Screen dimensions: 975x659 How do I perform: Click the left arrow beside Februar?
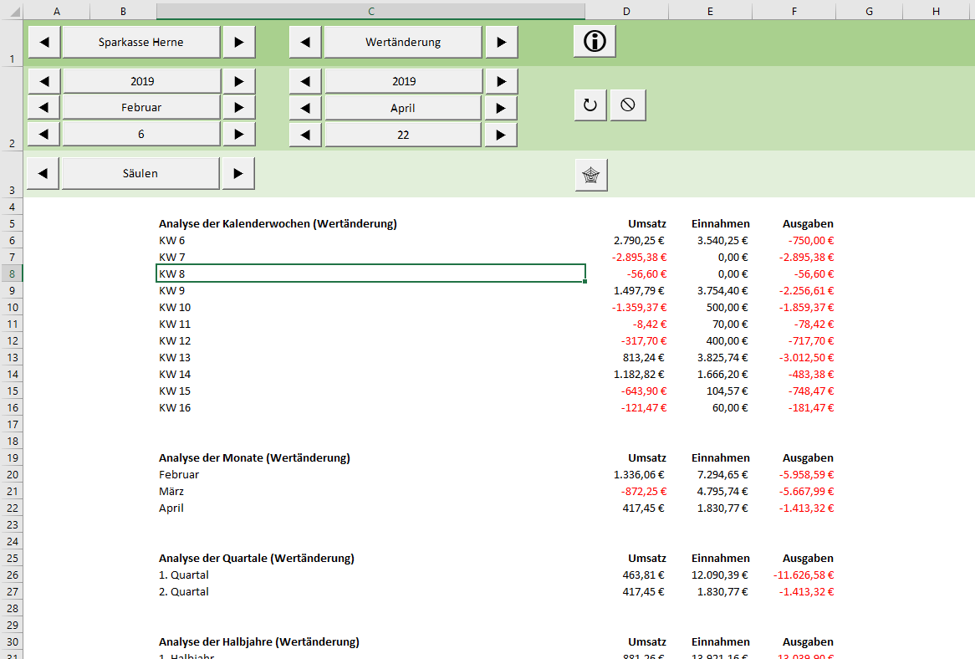coord(44,108)
